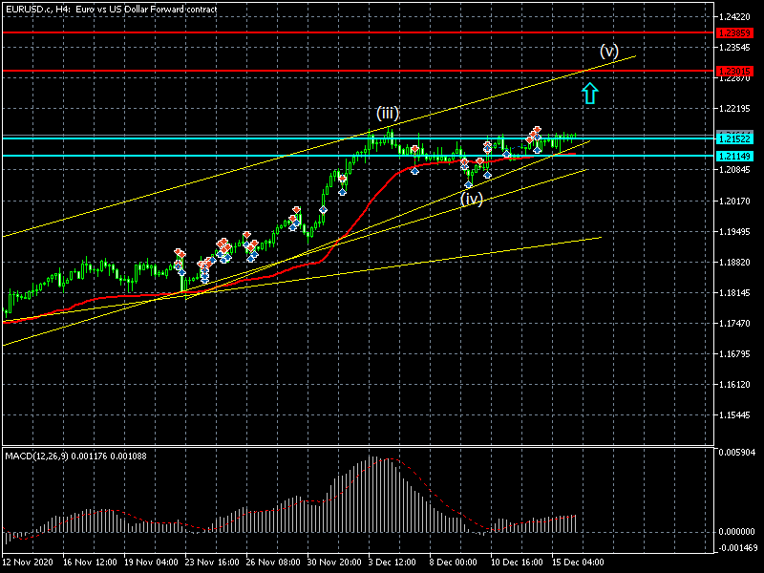Click the 1.19495 price scale value
The height and width of the screenshot is (573, 764).
coord(737,231)
